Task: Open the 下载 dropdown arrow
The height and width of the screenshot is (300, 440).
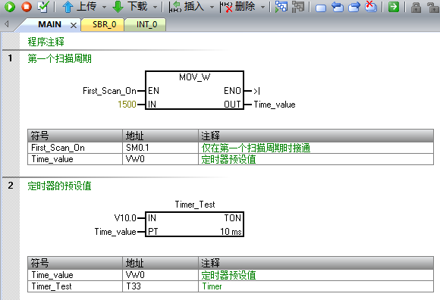Action: click(x=155, y=8)
